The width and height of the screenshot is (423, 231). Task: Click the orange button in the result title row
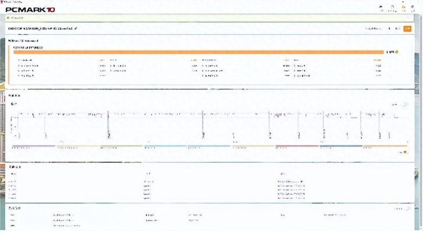coord(407,28)
